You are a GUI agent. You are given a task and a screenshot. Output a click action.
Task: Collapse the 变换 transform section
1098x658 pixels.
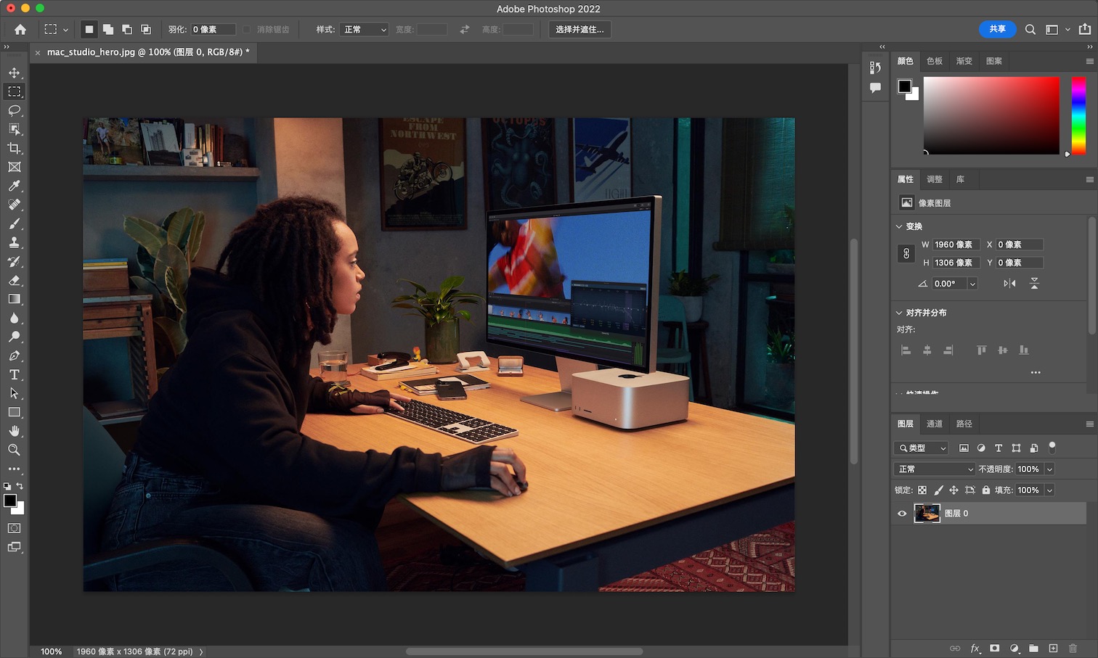[899, 226]
